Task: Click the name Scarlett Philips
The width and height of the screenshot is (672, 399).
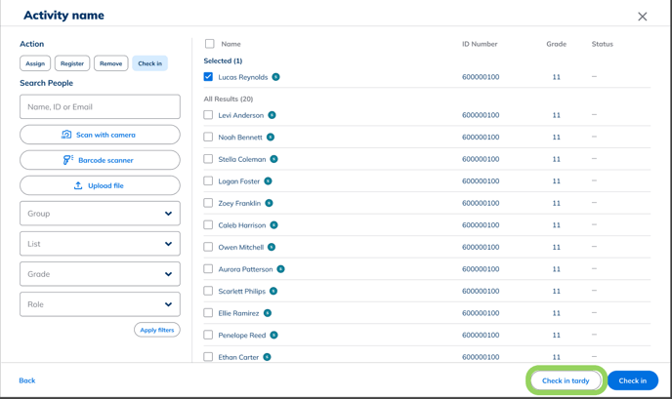Action: pos(241,291)
